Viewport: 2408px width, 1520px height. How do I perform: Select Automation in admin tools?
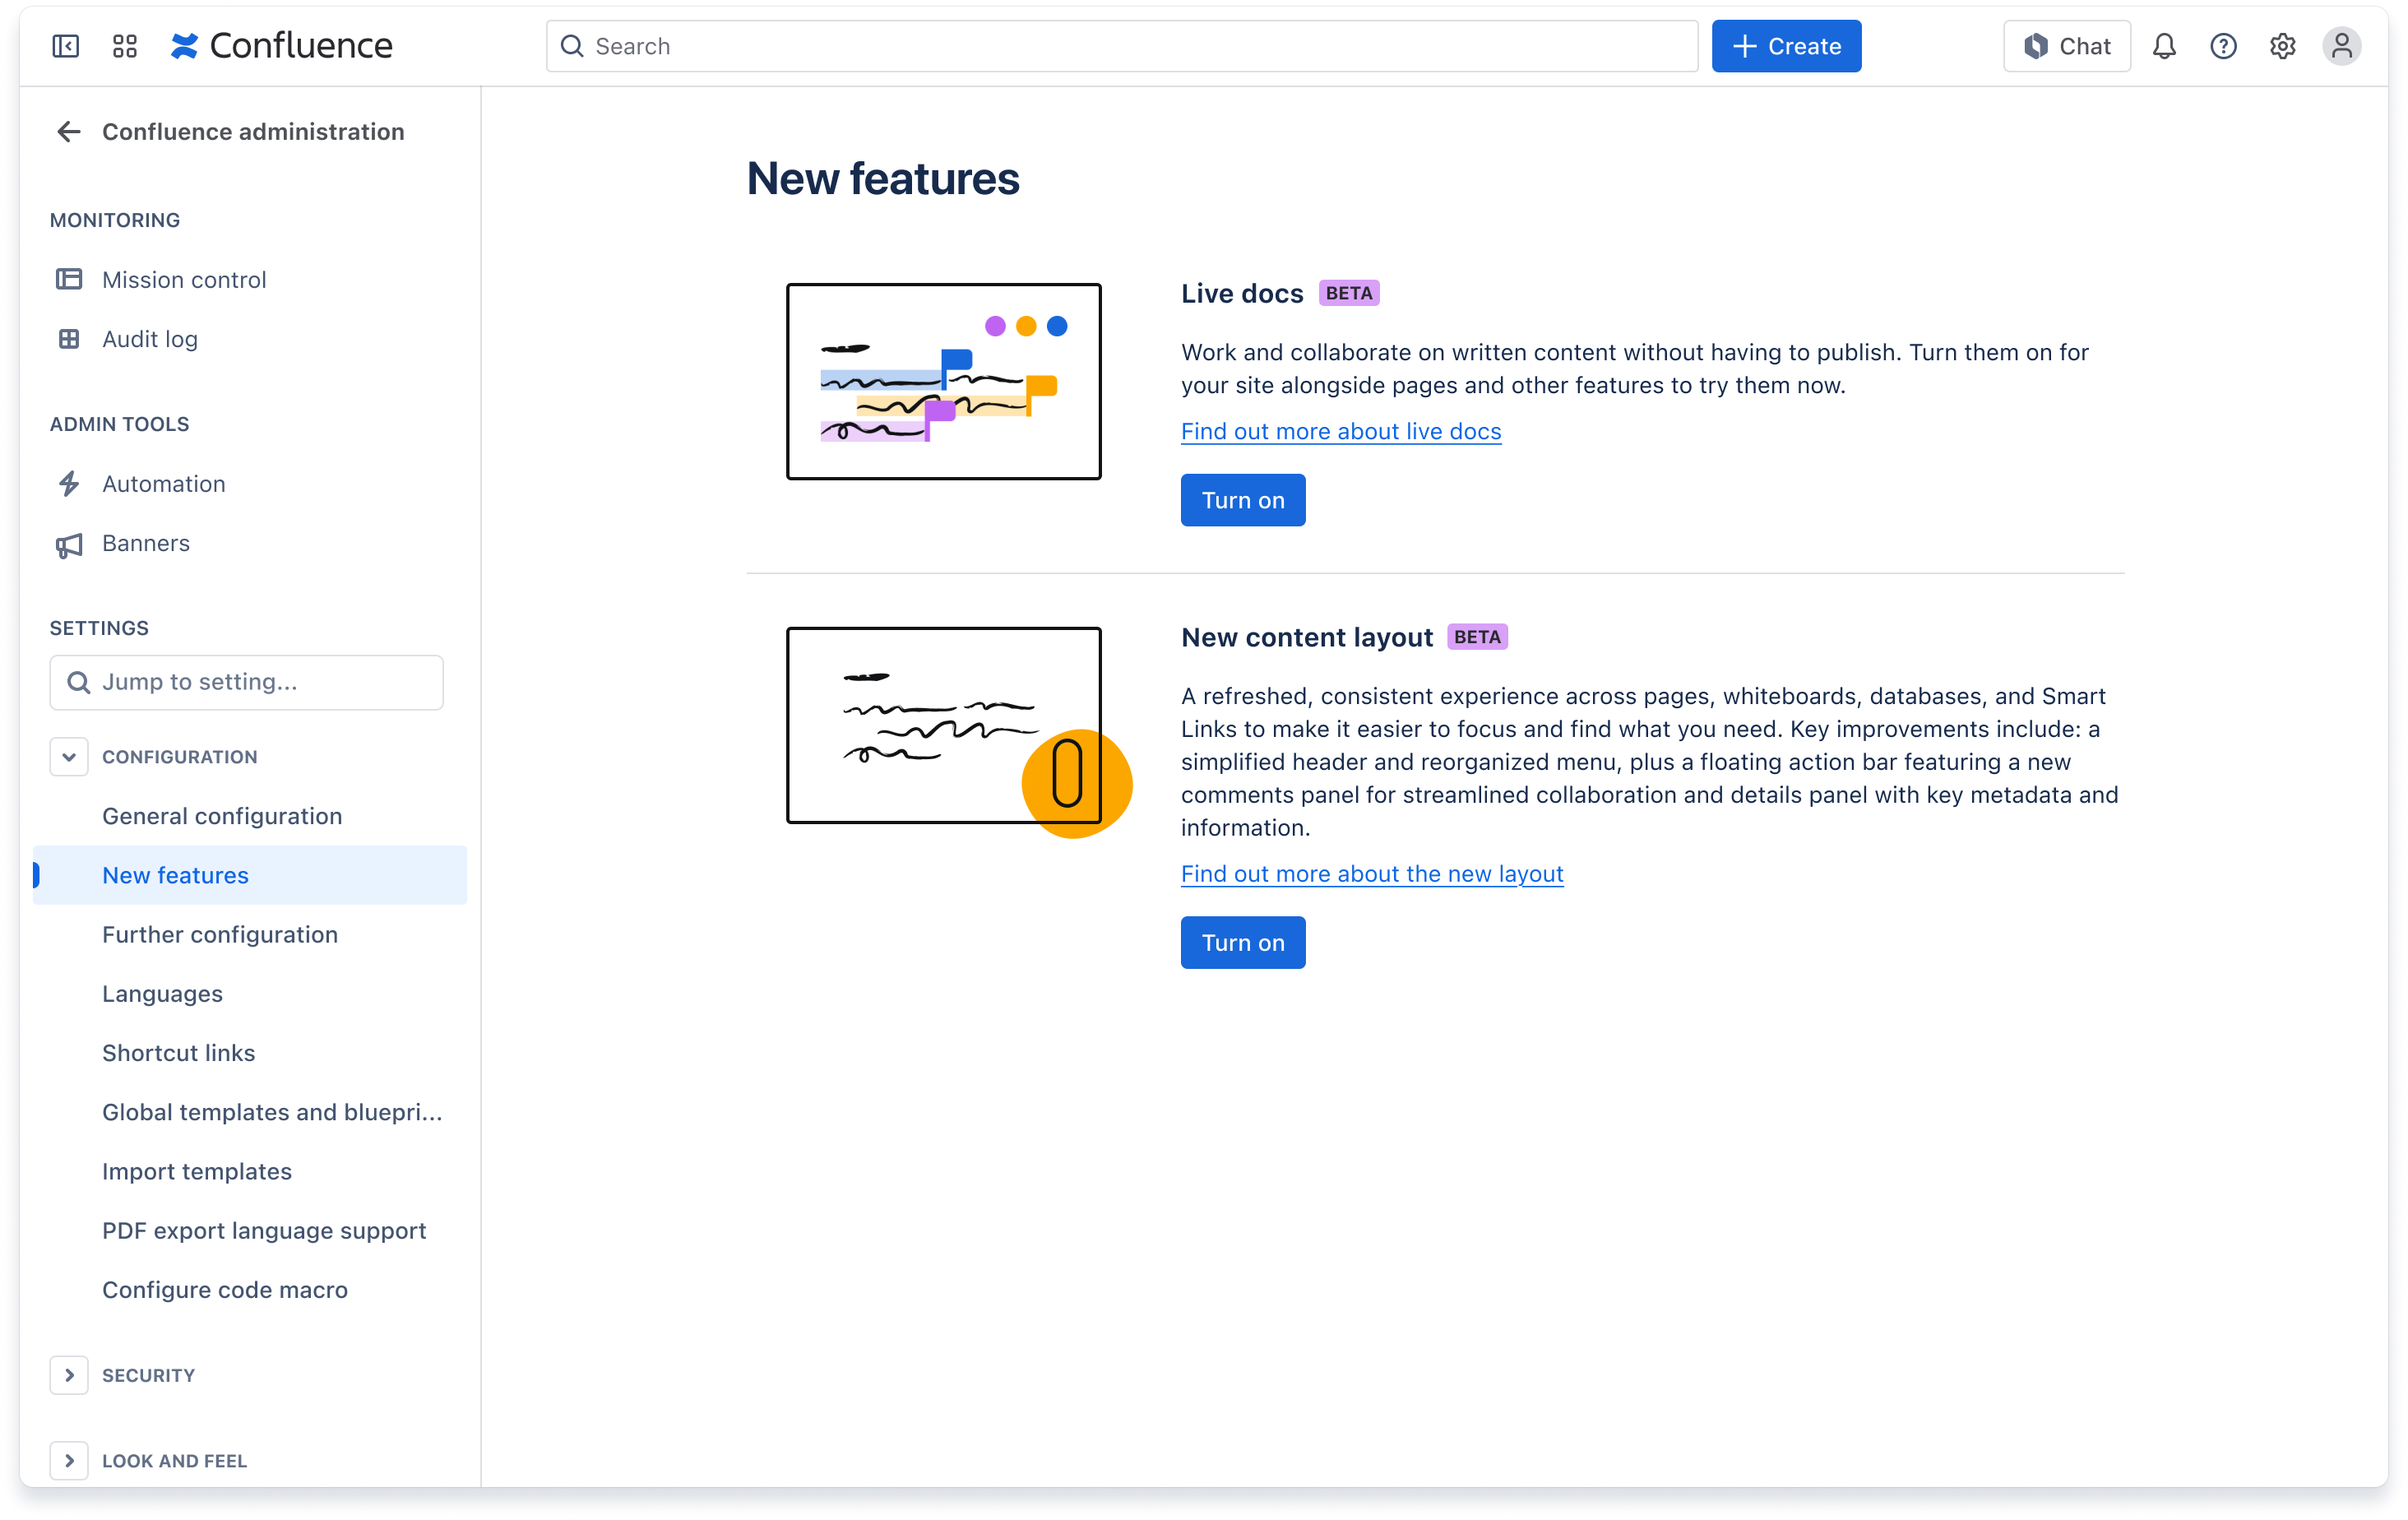pyautogui.click(x=163, y=483)
